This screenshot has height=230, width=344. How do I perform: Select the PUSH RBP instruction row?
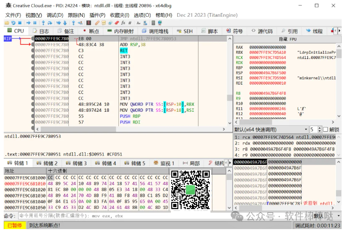coord(131,116)
